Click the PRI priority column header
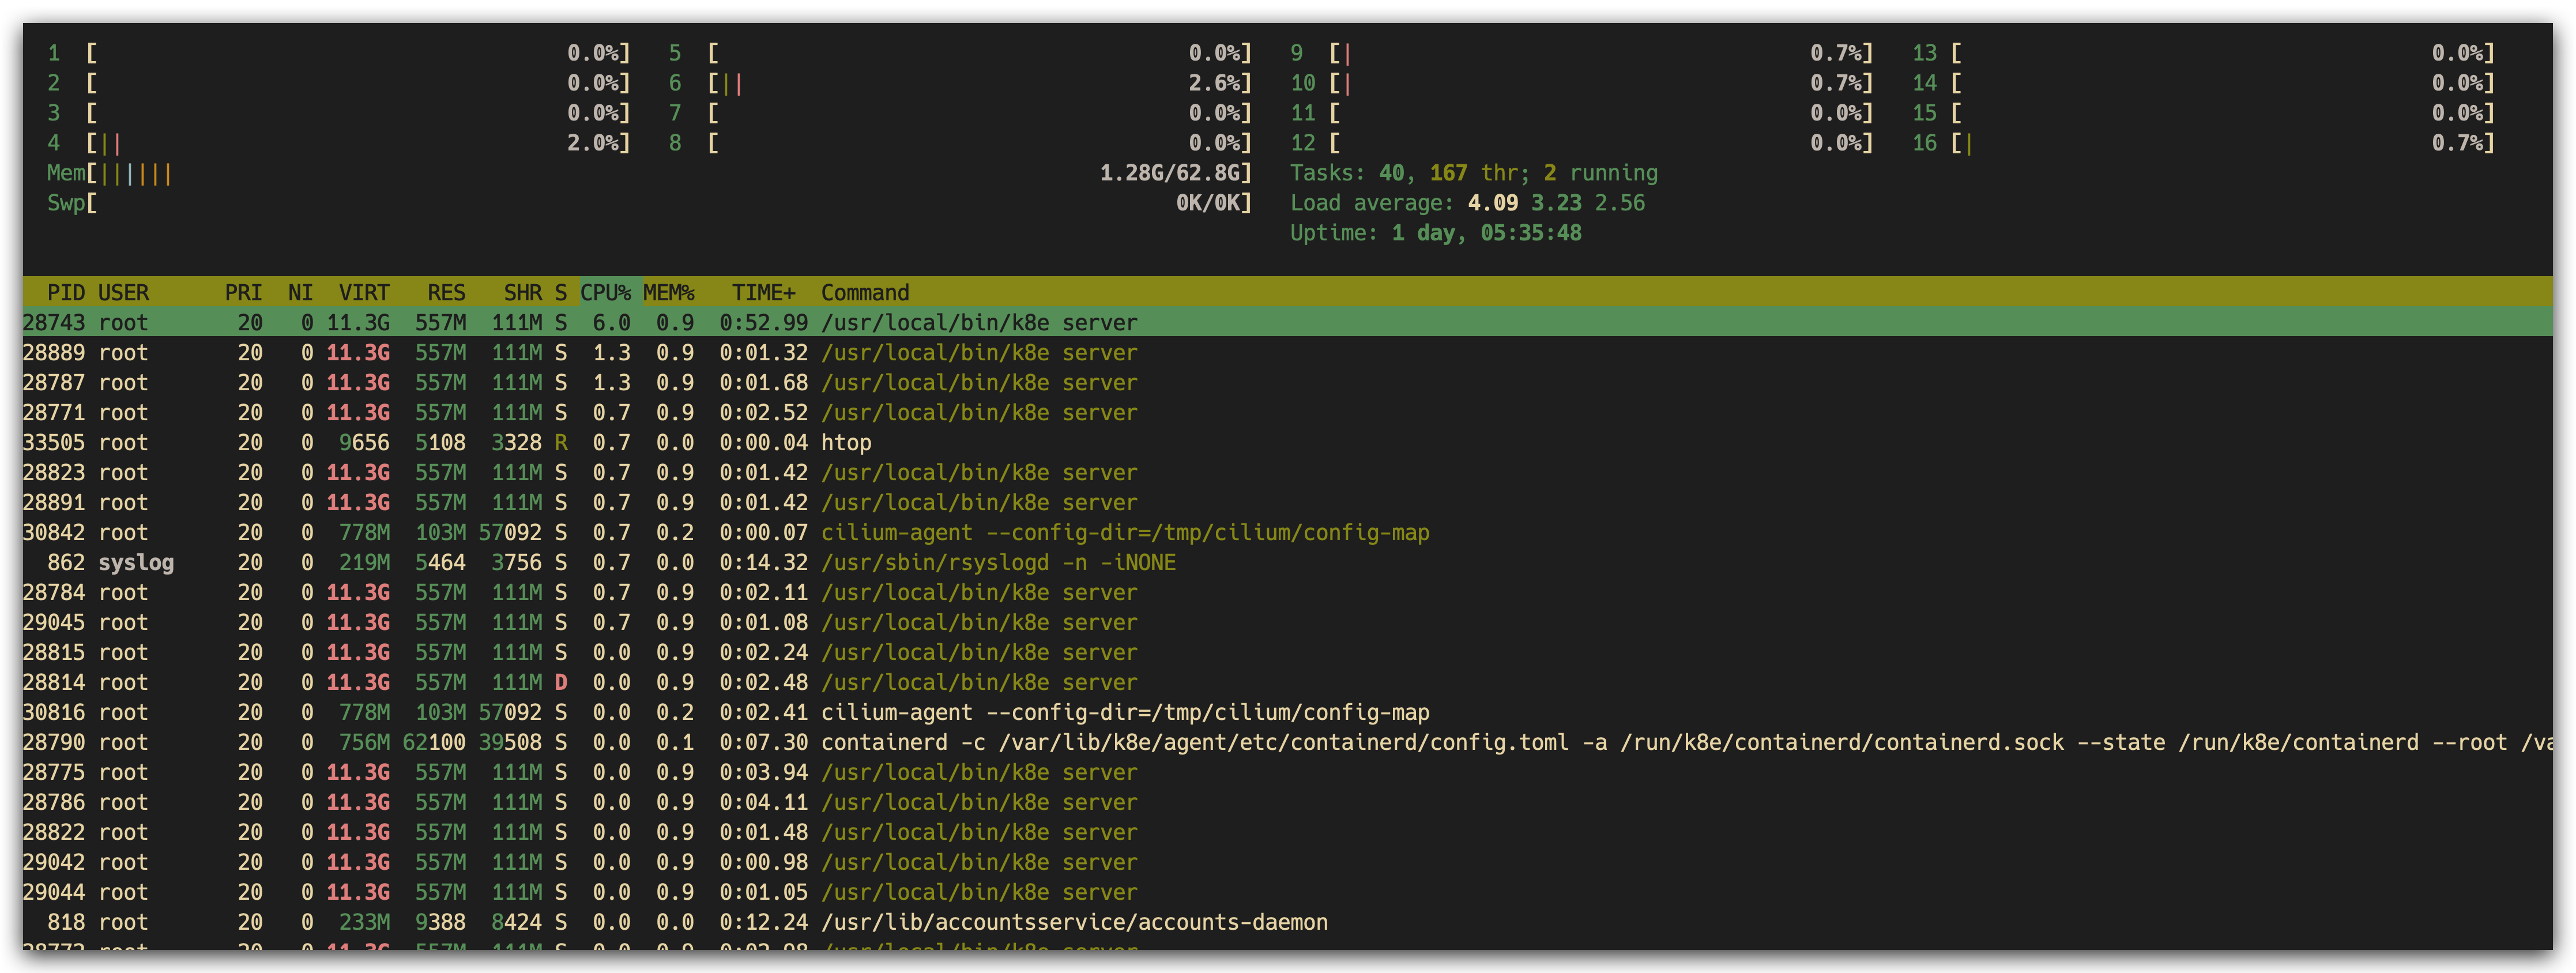 (244, 292)
